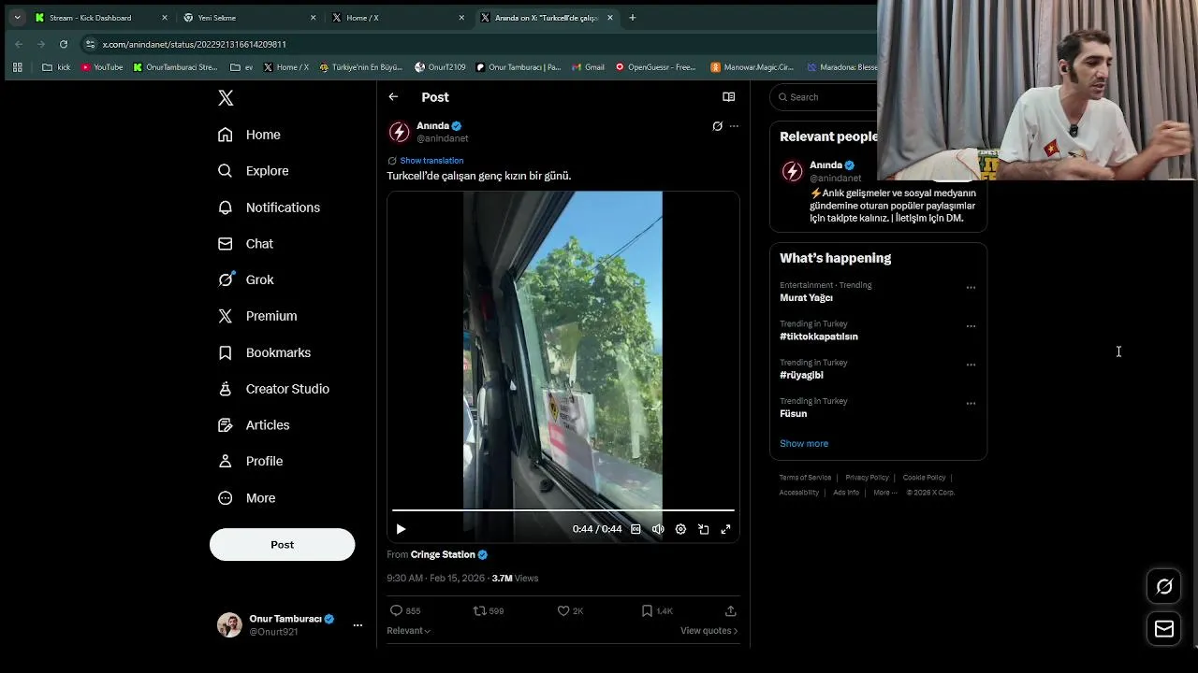Open Füsun trending topic

click(793, 413)
